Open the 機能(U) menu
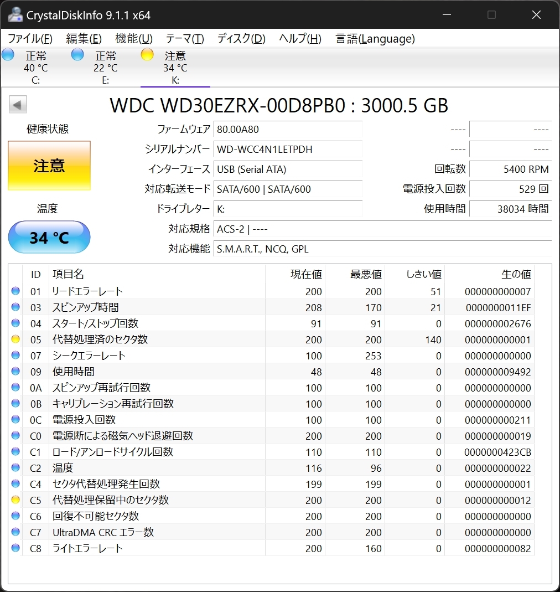Image resolution: width=560 pixels, height=592 pixels. (134, 39)
